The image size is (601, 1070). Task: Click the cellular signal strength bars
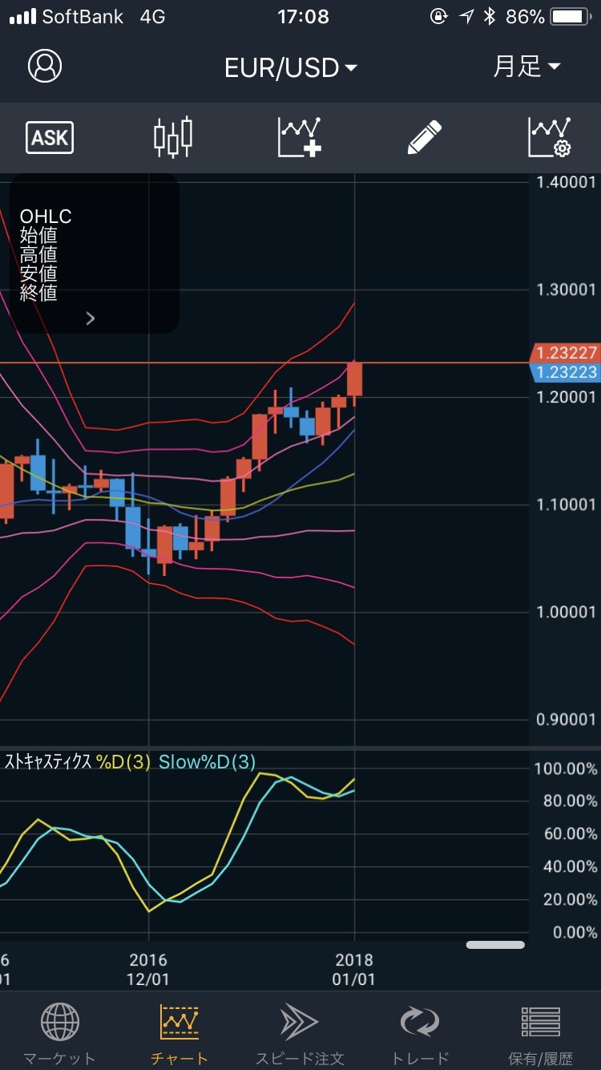[x=22, y=17]
